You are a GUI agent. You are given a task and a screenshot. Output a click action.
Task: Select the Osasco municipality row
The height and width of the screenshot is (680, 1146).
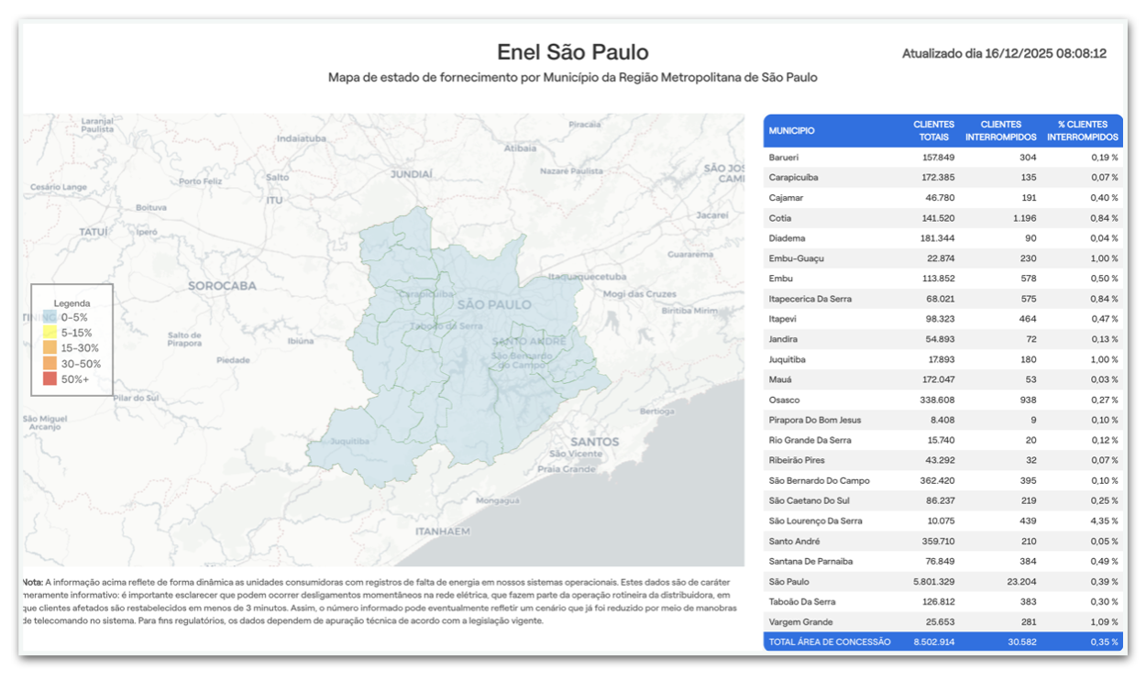pyautogui.click(x=942, y=400)
